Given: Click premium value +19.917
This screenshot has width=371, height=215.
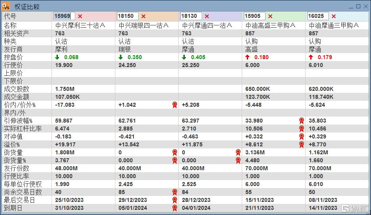Looking at the screenshot, I should tap(65, 144).
